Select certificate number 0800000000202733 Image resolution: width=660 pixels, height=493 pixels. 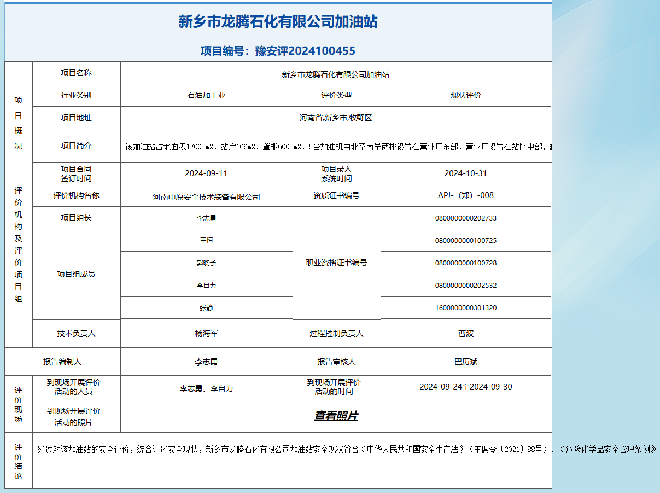[466, 218]
